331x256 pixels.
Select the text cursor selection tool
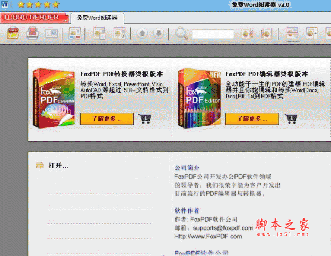(x=119, y=33)
